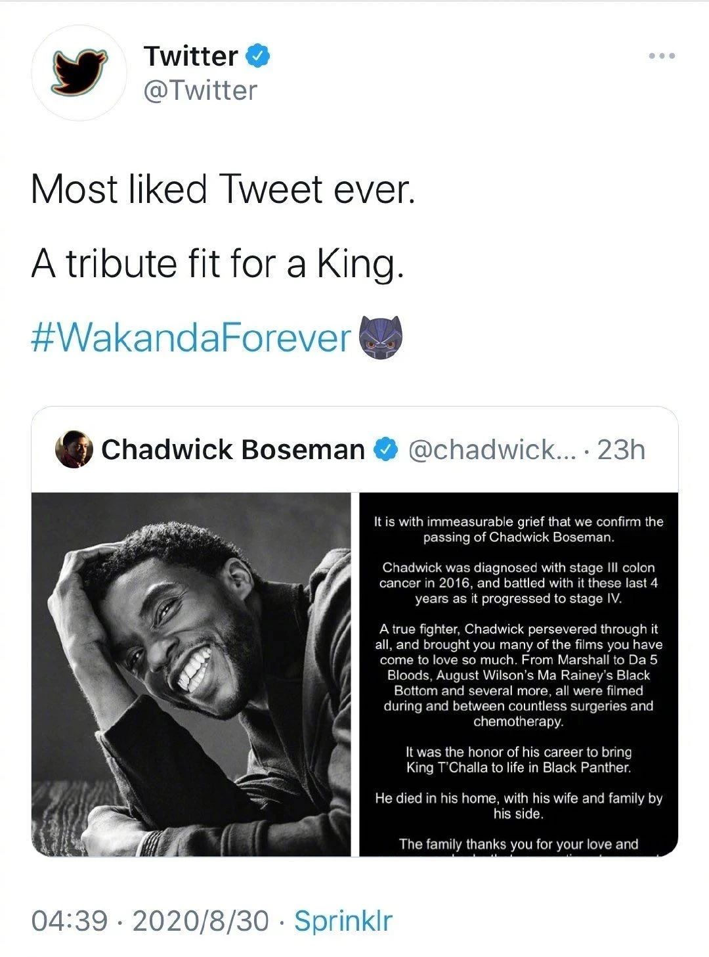
Task: Open the family statement text image
Action: pyautogui.click(x=519, y=674)
